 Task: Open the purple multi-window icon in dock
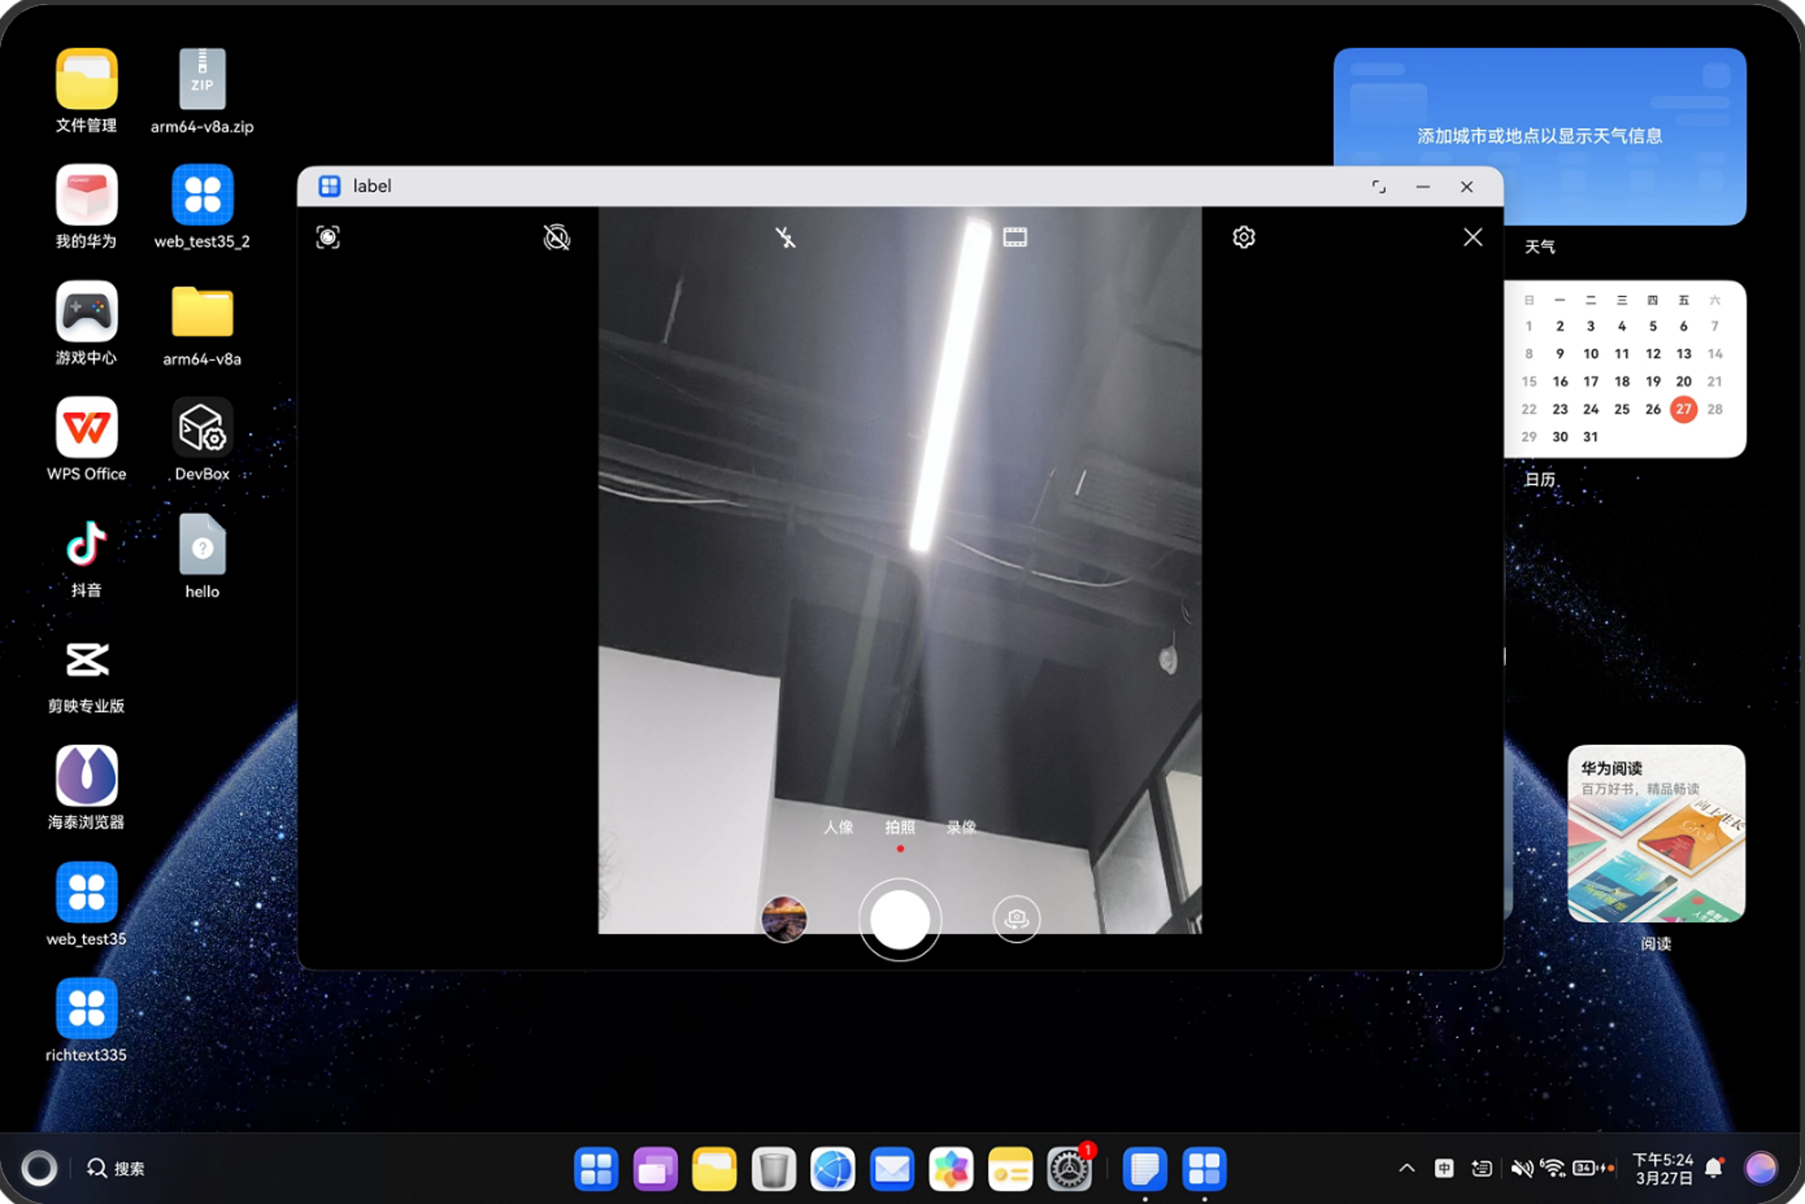(655, 1169)
